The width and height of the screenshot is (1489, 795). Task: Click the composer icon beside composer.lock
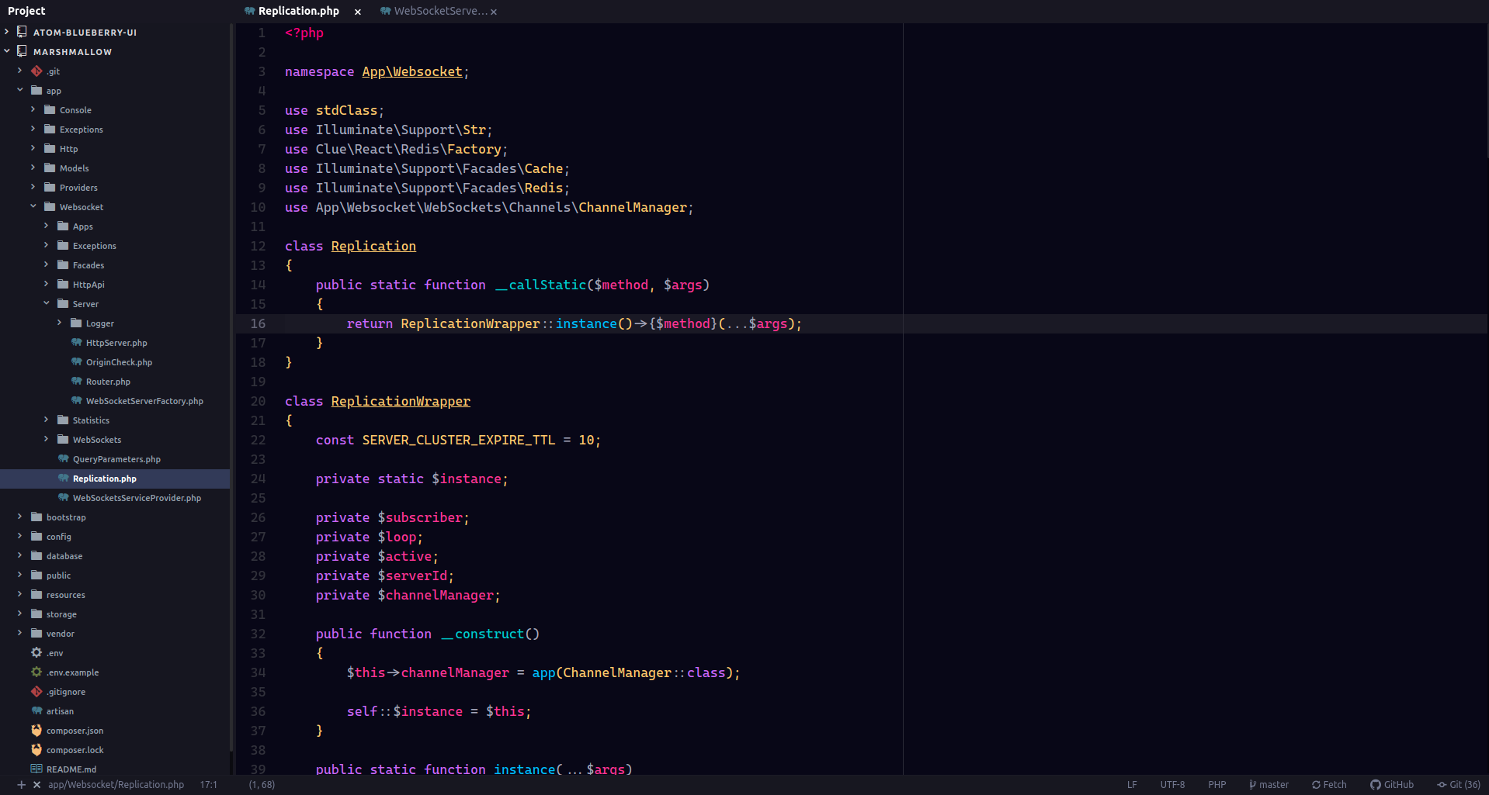(x=36, y=750)
